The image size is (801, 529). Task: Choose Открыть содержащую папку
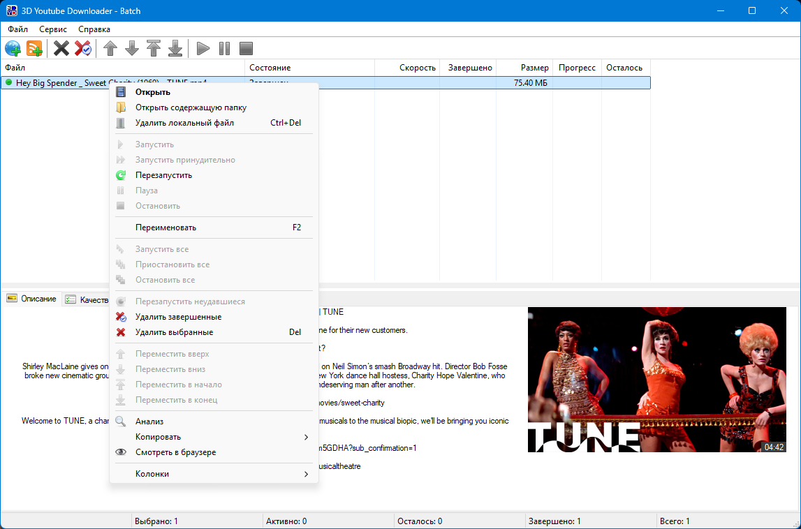point(191,107)
